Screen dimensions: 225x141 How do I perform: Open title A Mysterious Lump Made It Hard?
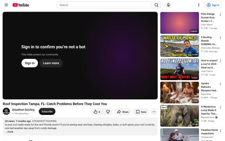(x=210, y=110)
